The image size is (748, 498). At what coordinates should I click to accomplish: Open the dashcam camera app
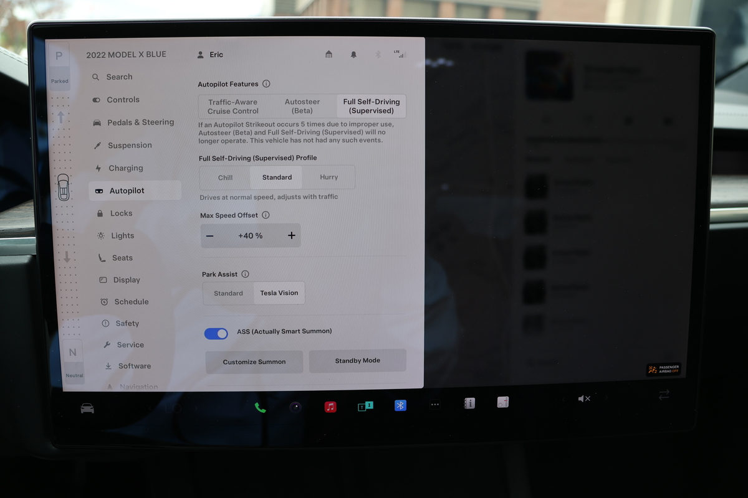pyautogui.click(x=295, y=407)
